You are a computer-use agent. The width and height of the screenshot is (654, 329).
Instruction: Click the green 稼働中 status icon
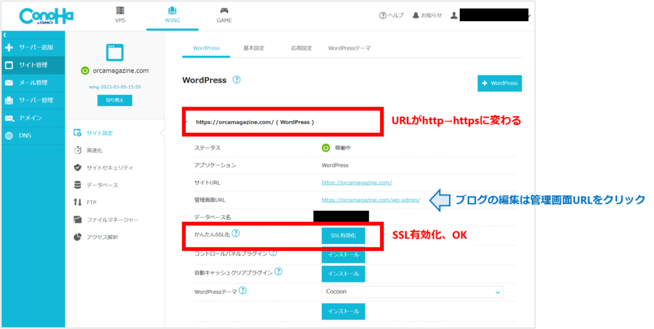coord(326,148)
